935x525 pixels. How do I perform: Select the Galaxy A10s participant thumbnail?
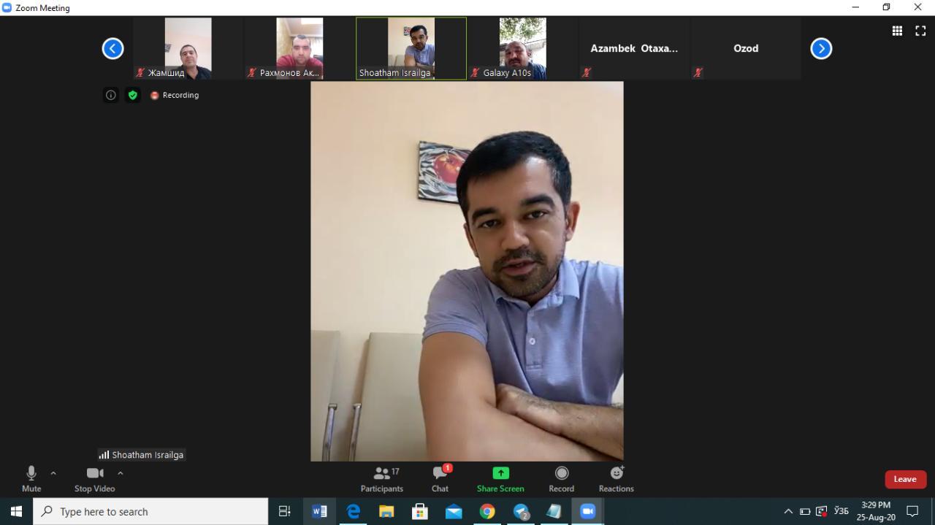(x=522, y=48)
